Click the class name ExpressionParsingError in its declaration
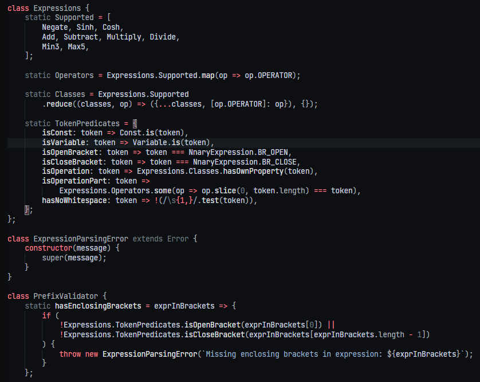The height and width of the screenshot is (382, 480). [x=81, y=239]
